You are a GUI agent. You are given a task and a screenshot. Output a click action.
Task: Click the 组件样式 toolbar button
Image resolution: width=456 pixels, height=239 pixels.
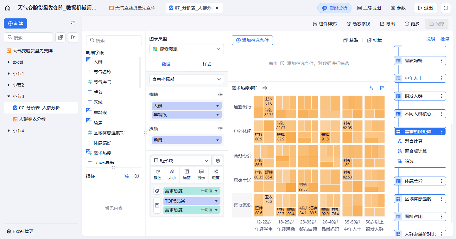325,24
